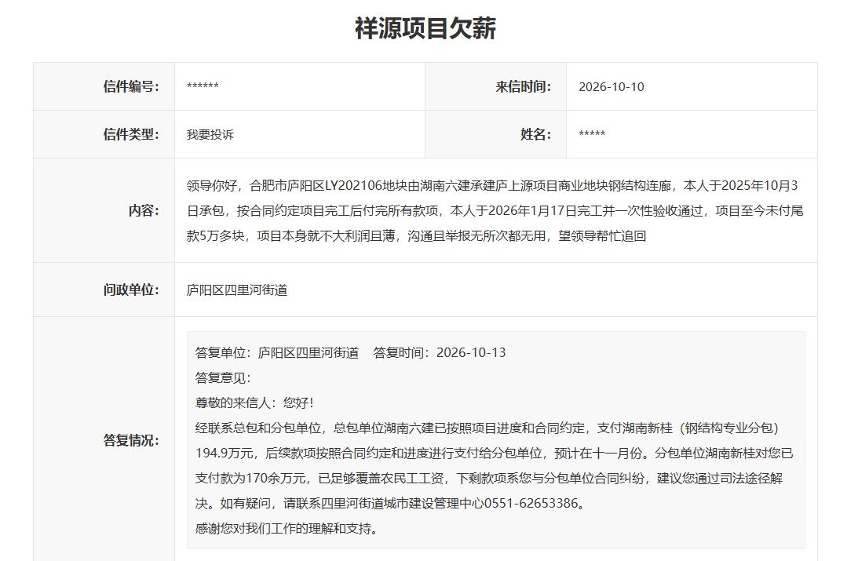Click the masked letter number ******

(203, 86)
